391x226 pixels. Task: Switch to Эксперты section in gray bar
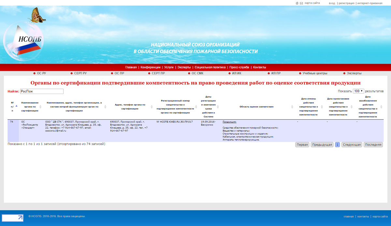pyautogui.click(x=354, y=73)
